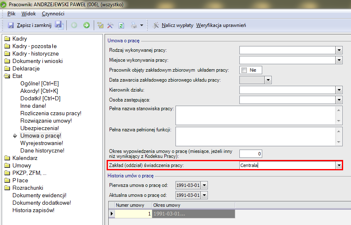Open Historia zapisów! item
Screen dimensions: 351x225
click(x=33, y=210)
